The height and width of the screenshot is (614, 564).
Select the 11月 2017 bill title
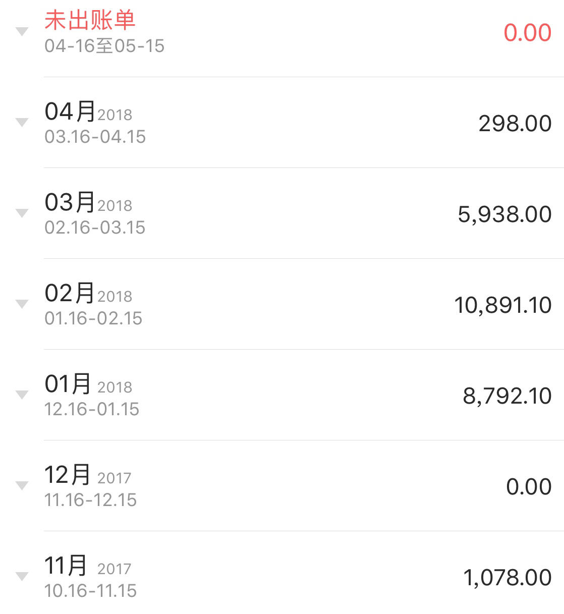(88, 566)
